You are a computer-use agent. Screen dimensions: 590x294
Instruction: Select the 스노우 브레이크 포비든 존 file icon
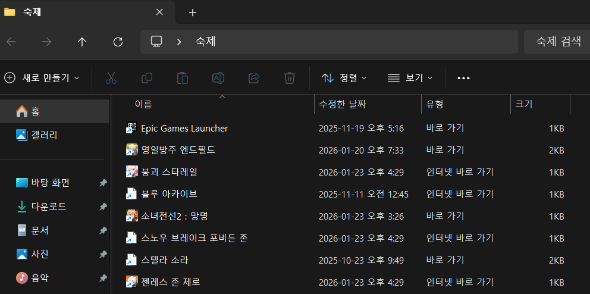[x=131, y=238]
